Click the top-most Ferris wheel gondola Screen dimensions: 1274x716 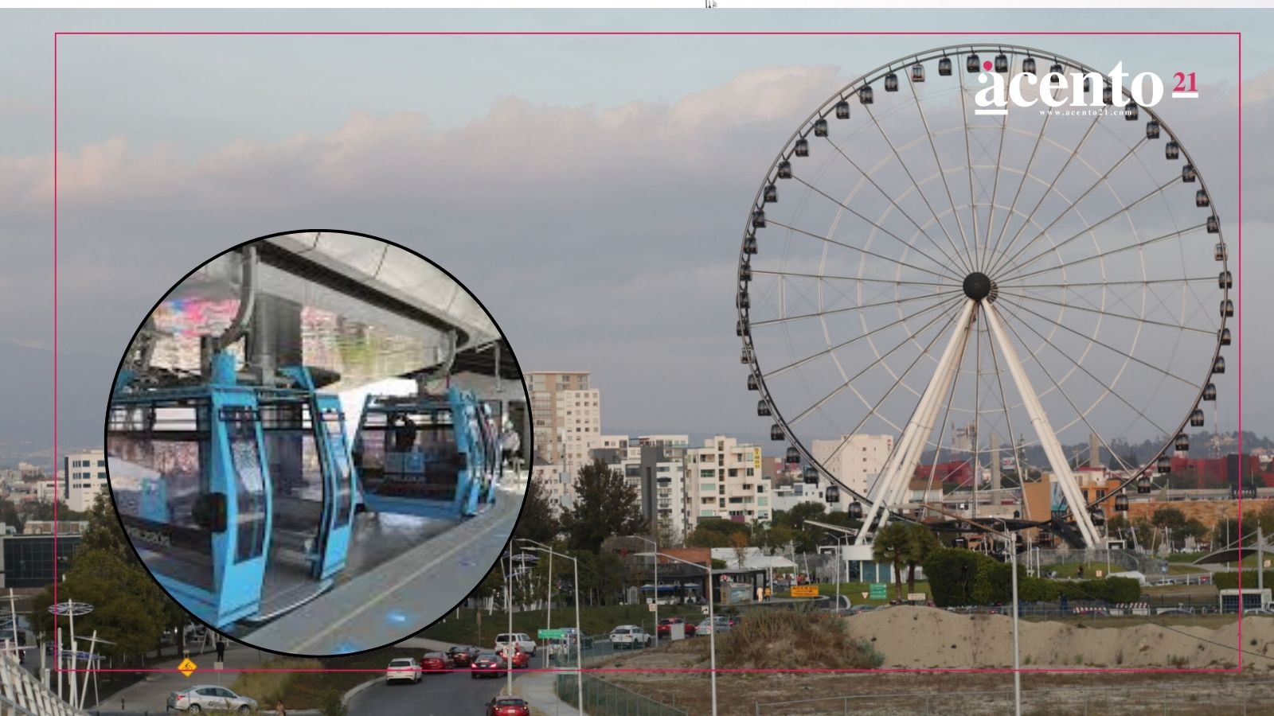[972, 62]
